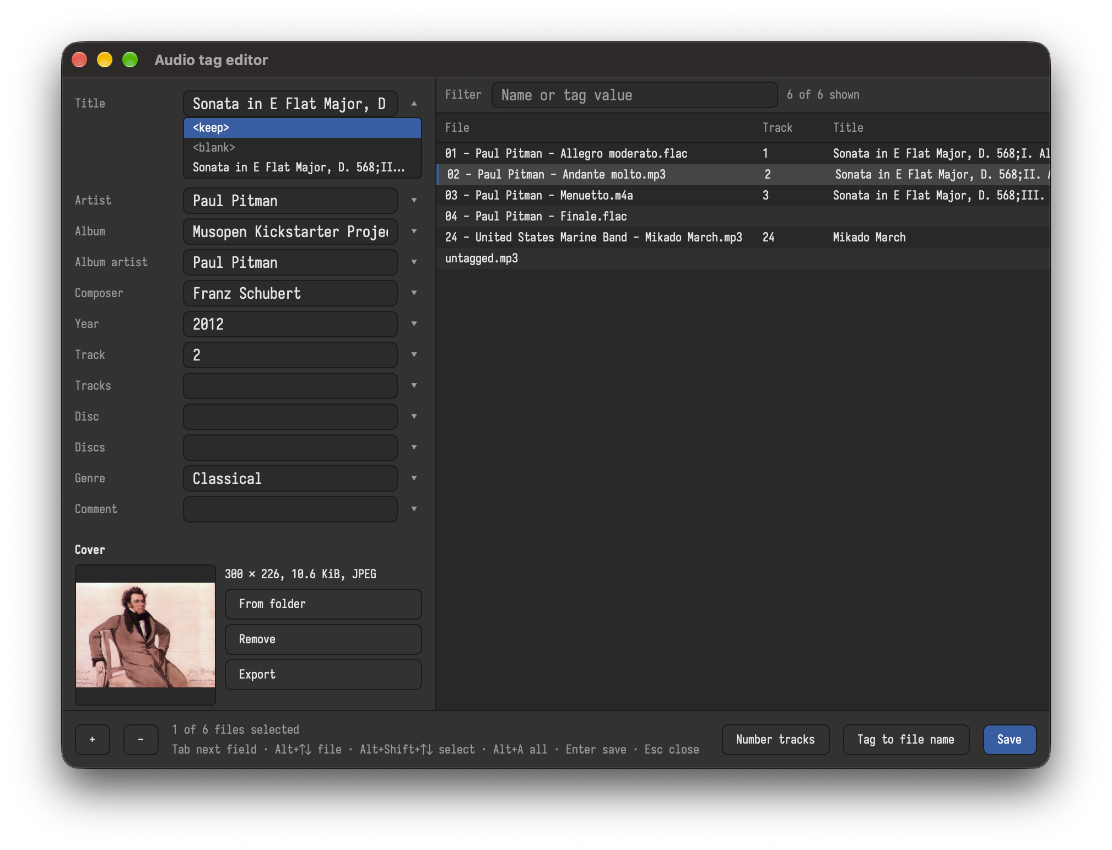Choose the Sonata title option in dropdown list
The image size is (1112, 850).
302,168
